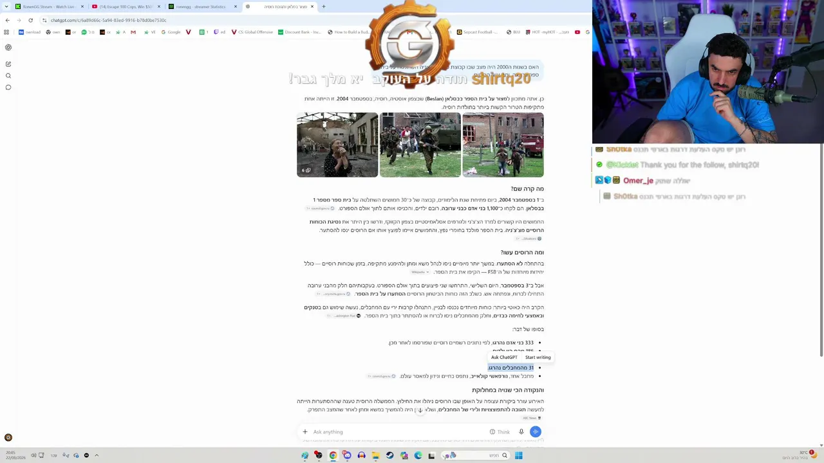The image size is (824, 463).
Task: Launch voice mode with the blue waveform button
Action: pos(536,432)
